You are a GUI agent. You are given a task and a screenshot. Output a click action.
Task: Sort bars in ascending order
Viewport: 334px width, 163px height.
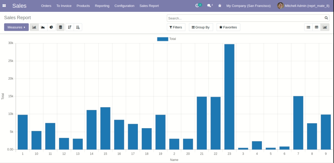[78, 27]
